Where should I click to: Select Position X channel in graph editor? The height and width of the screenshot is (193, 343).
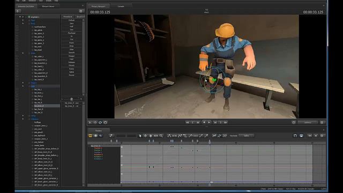pos(98,148)
